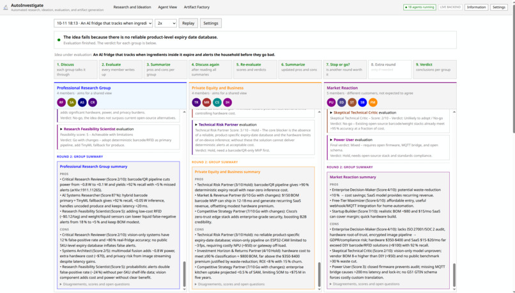
Task: Expand Skeptical Technical Critic evaluation
Action: point(362,112)
